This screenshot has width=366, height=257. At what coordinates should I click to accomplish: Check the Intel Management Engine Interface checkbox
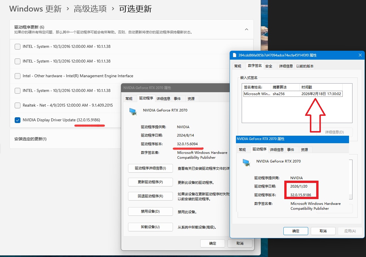pos(18,76)
